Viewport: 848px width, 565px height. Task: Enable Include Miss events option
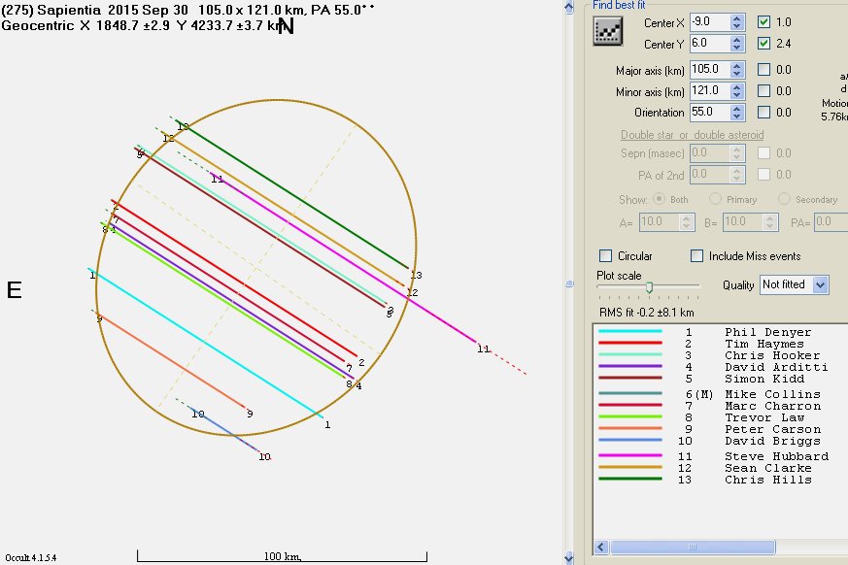pyautogui.click(x=697, y=256)
